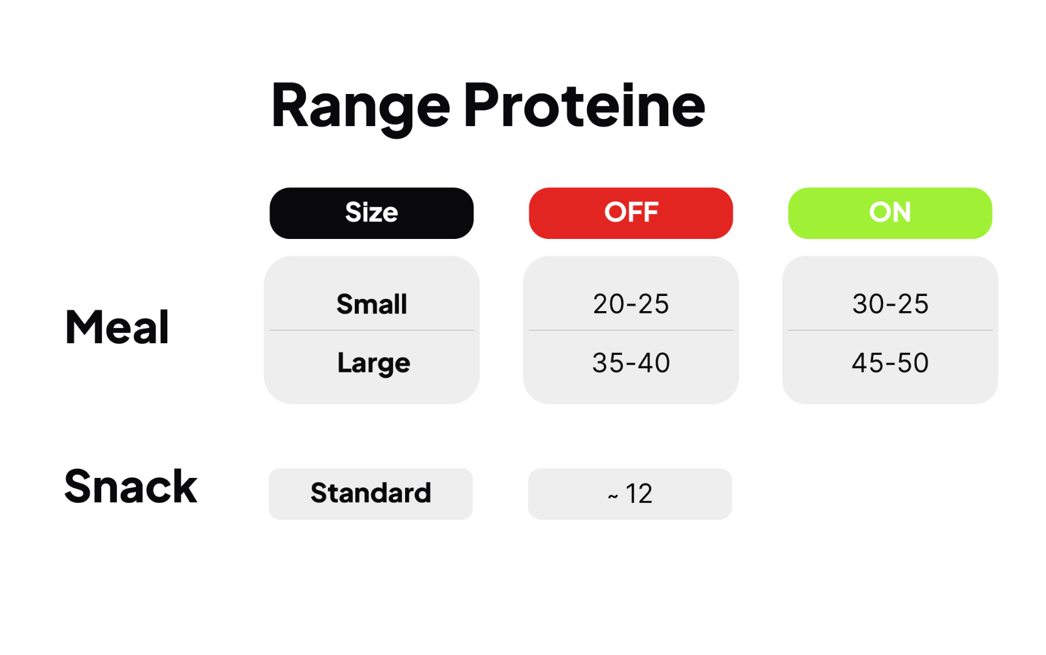Select the Large size row
Viewport: 1046px width, 655px height.
(373, 363)
